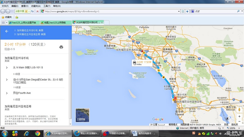Viewport: 244px width, 137px height.
Task: Click the 条款 terms link
Action: pos(226,125)
